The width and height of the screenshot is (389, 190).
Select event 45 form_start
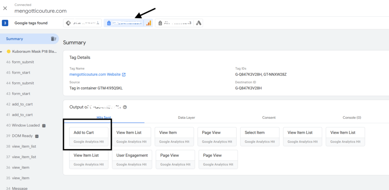[18, 72]
